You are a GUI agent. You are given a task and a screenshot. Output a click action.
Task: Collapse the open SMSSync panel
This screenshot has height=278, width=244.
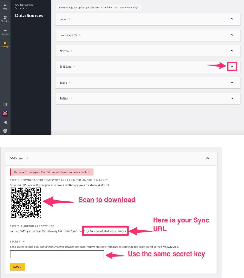pyautogui.click(x=208, y=158)
